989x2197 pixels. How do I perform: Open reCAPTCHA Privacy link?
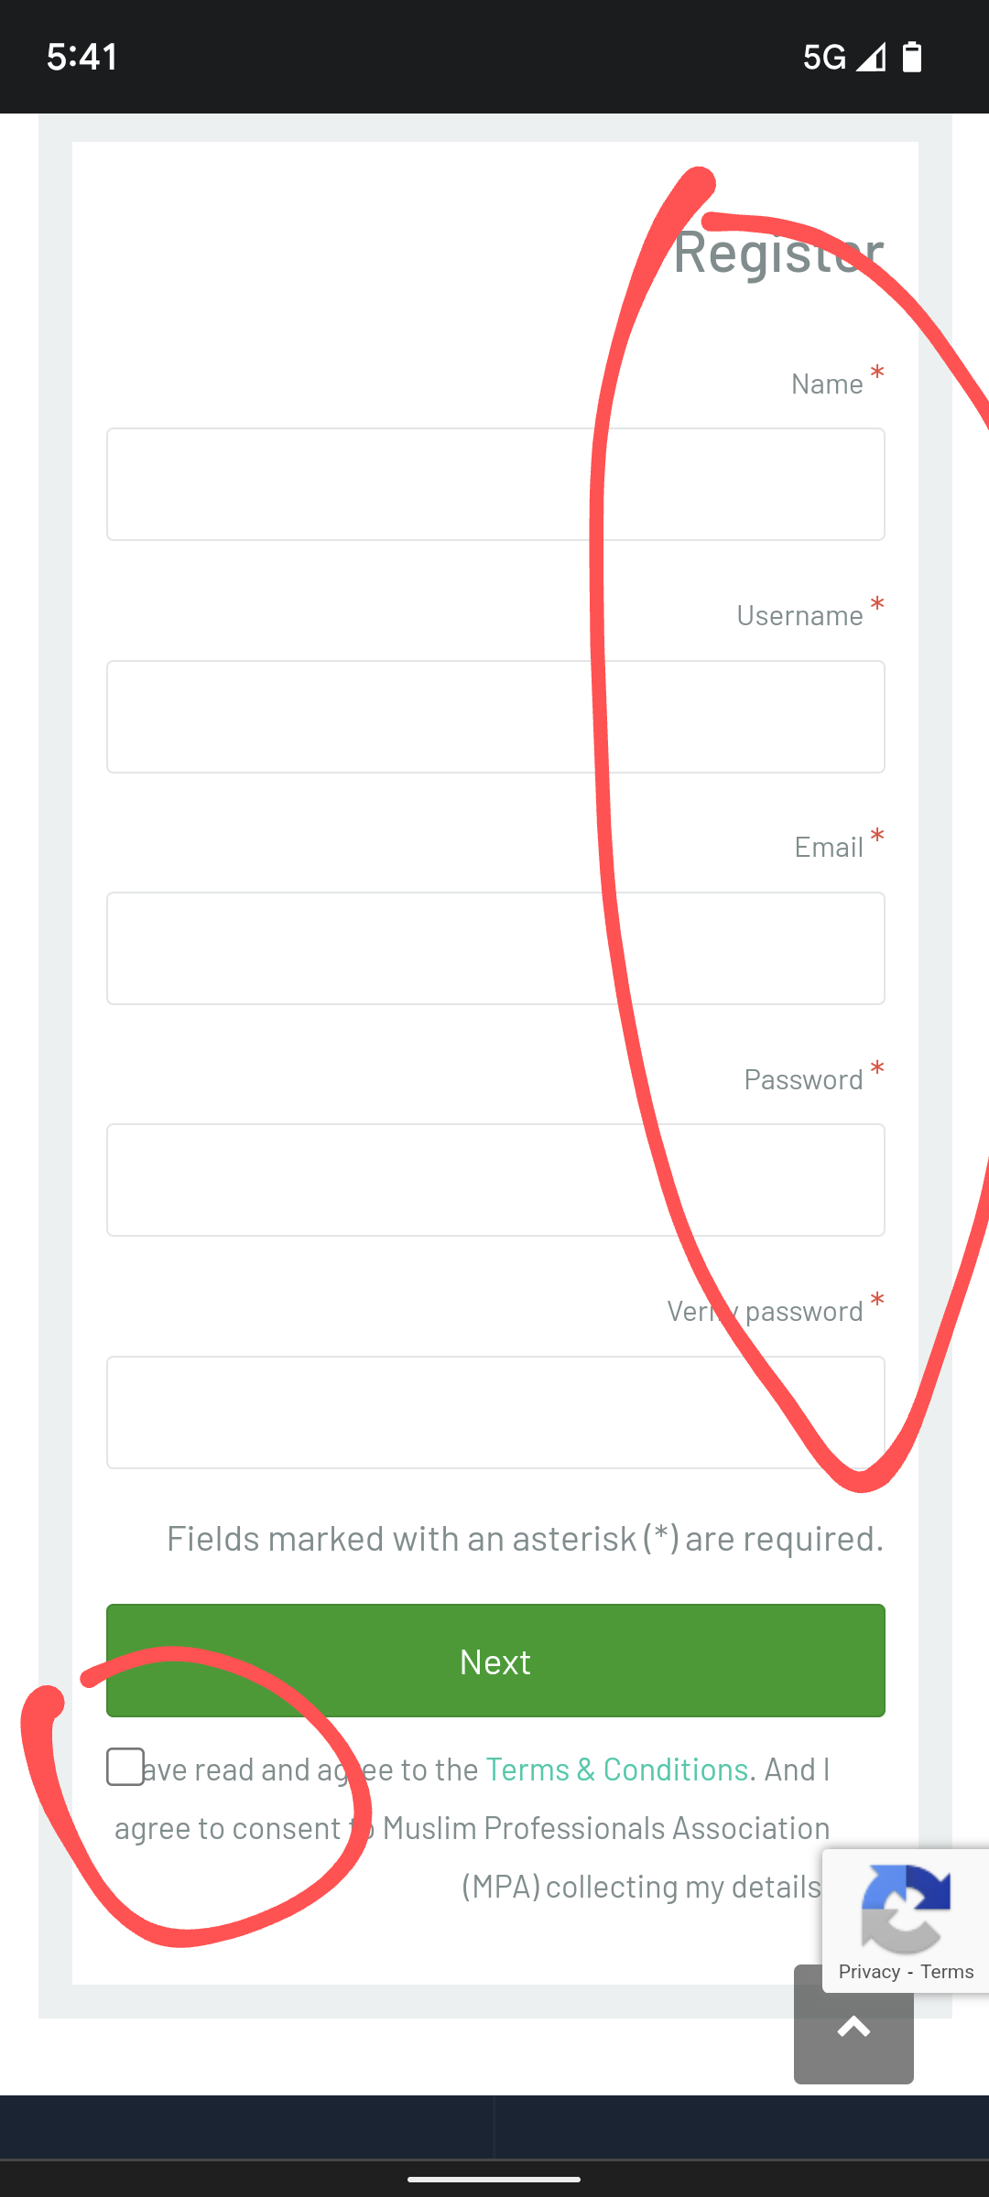(869, 1972)
